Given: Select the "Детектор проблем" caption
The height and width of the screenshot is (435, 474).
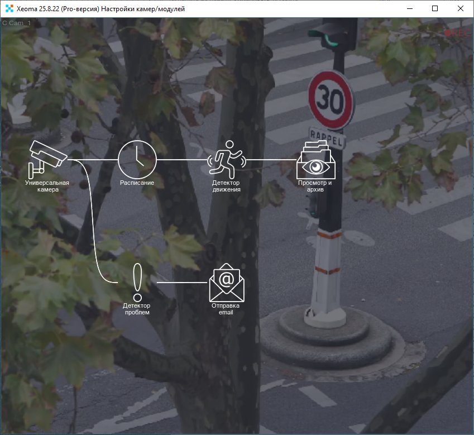Looking at the screenshot, I should (137, 309).
